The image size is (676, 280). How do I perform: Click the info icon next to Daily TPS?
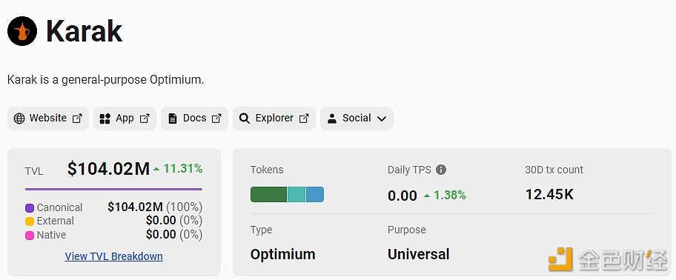tap(440, 170)
